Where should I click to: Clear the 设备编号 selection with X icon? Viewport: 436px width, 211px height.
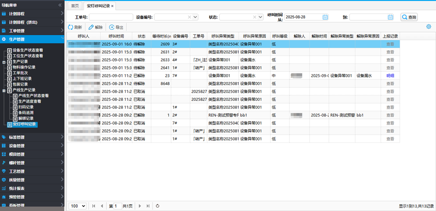tap(190, 17)
